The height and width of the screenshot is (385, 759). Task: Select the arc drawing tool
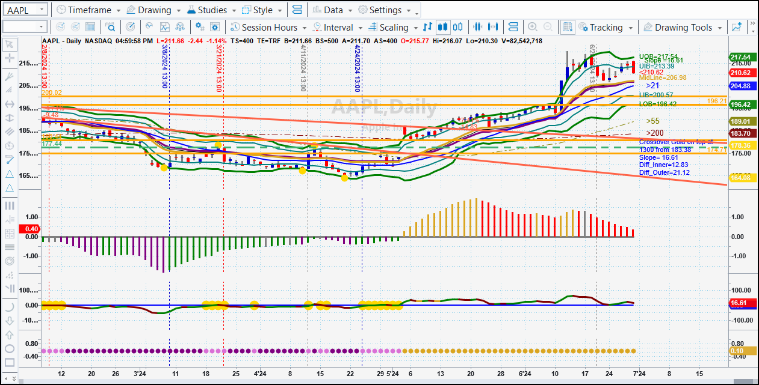[9, 306]
